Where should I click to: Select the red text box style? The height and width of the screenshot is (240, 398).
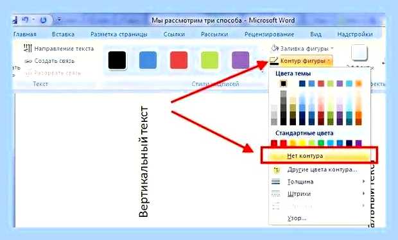pos(178,60)
